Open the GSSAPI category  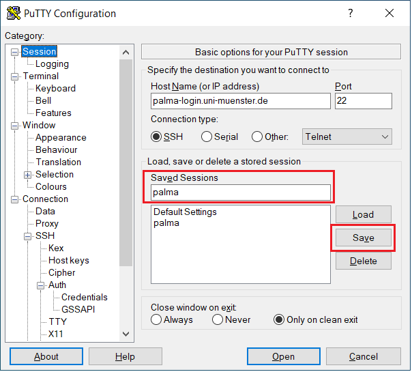(x=78, y=310)
